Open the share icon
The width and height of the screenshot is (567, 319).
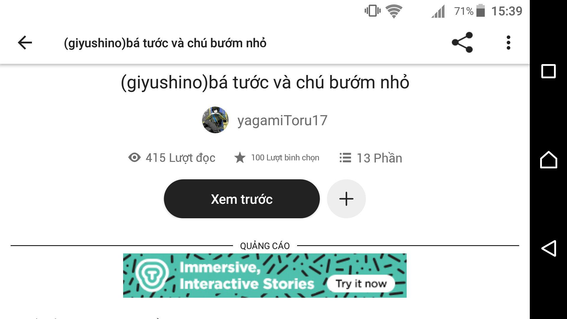click(462, 43)
